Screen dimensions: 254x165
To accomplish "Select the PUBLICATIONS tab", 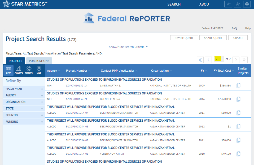I will (x=39, y=61).
